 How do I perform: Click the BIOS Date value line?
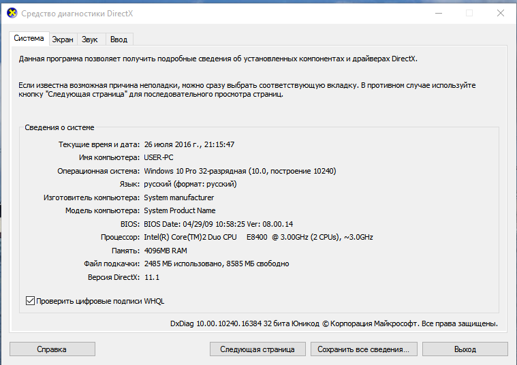click(x=218, y=224)
